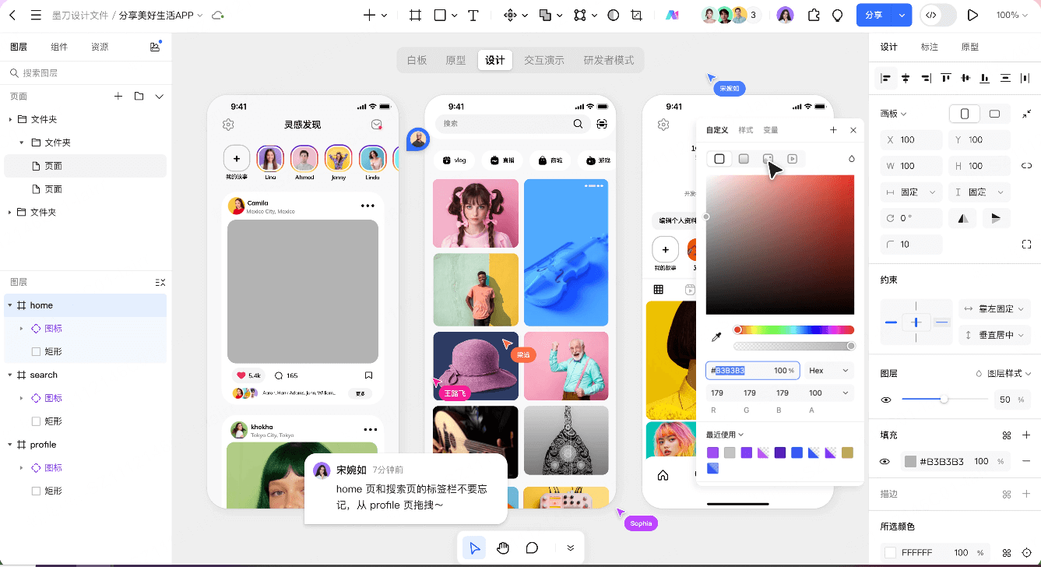
Task: Open the 标注 tab in right panel
Action: click(x=929, y=47)
